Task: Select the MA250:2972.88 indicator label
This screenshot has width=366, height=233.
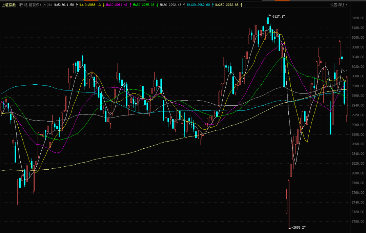Action: (227, 5)
